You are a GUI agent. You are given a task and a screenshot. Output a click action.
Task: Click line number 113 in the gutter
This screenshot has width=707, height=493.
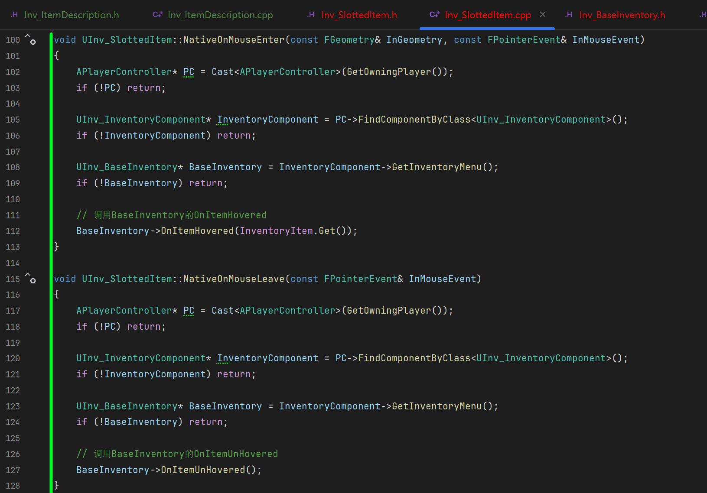point(13,247)
